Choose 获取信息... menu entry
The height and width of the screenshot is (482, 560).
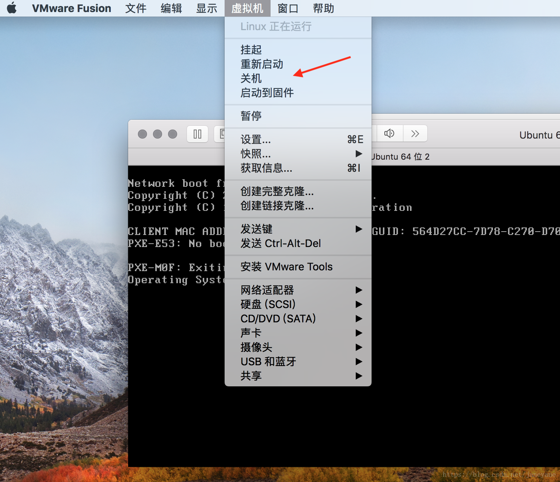(298, 168)
